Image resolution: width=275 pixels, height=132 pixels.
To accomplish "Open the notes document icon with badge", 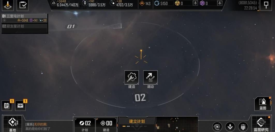I will [x=7, y=106].
